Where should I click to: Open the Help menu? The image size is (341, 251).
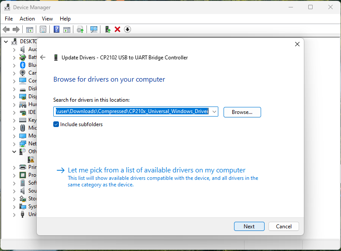(65, 19)
